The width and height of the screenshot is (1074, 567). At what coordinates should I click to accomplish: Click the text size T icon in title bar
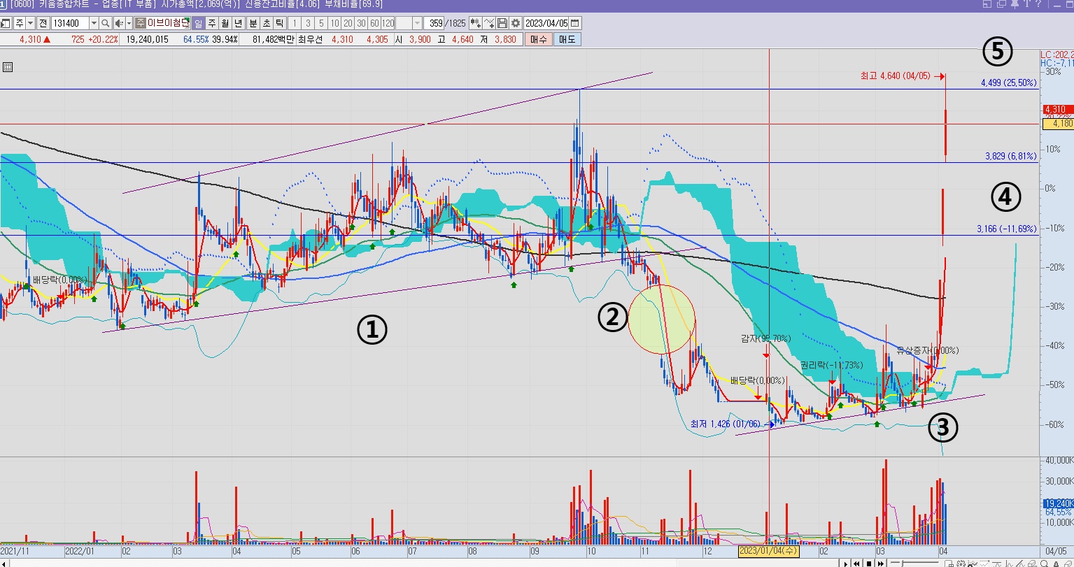coord(1027,4)
